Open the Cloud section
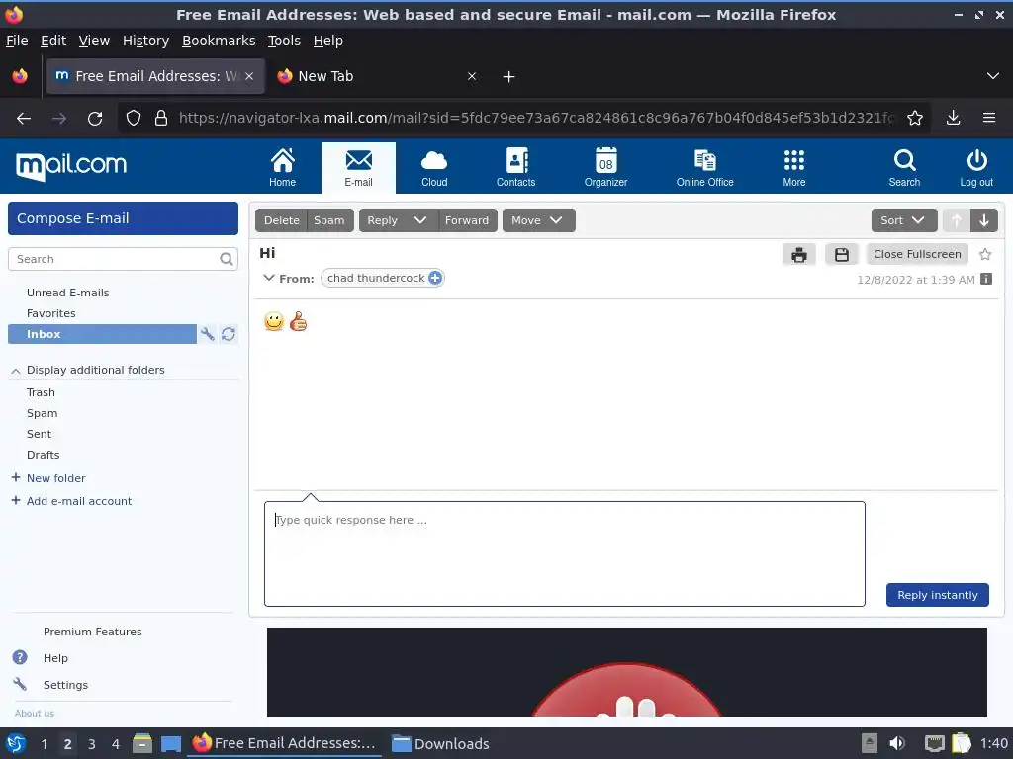The height and width of the screenshot is (759, 1013). point(434,167)
